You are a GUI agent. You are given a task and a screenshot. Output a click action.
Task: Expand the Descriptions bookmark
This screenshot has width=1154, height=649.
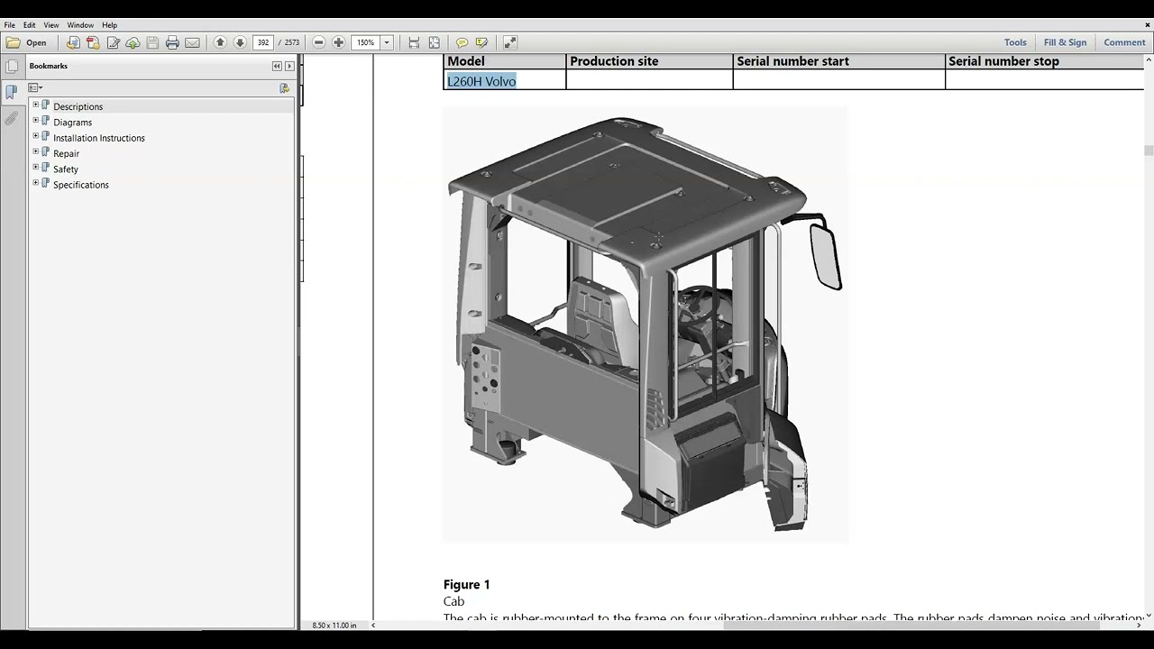coord(36,105)
